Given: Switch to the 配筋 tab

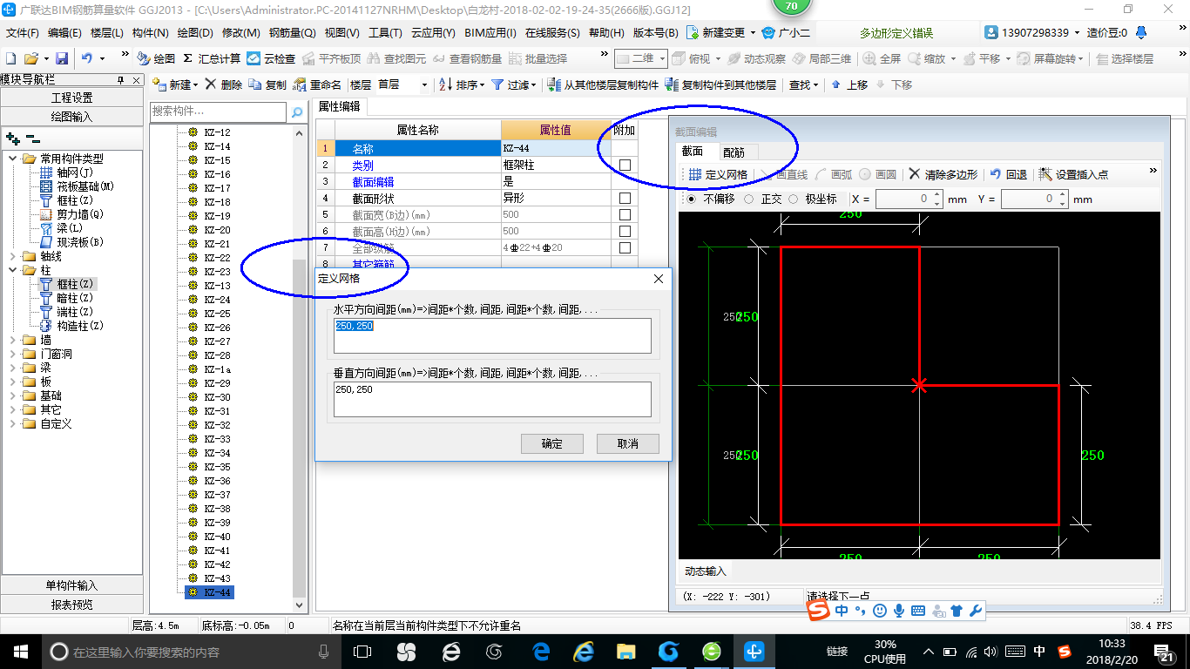Looking at the screenshot, I should [x=734, y=152].
